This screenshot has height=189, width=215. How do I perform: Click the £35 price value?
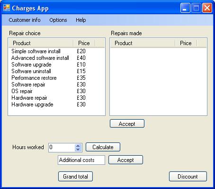click(x=81, y=78)
